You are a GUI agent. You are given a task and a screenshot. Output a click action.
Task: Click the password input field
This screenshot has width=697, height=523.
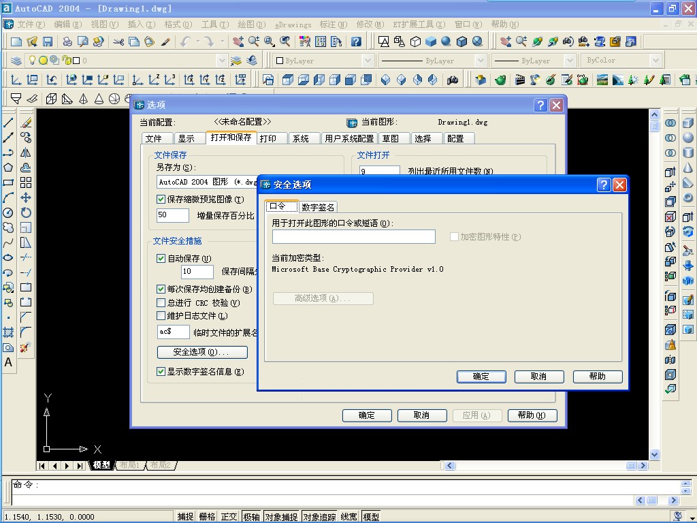(x=354, y=236)
